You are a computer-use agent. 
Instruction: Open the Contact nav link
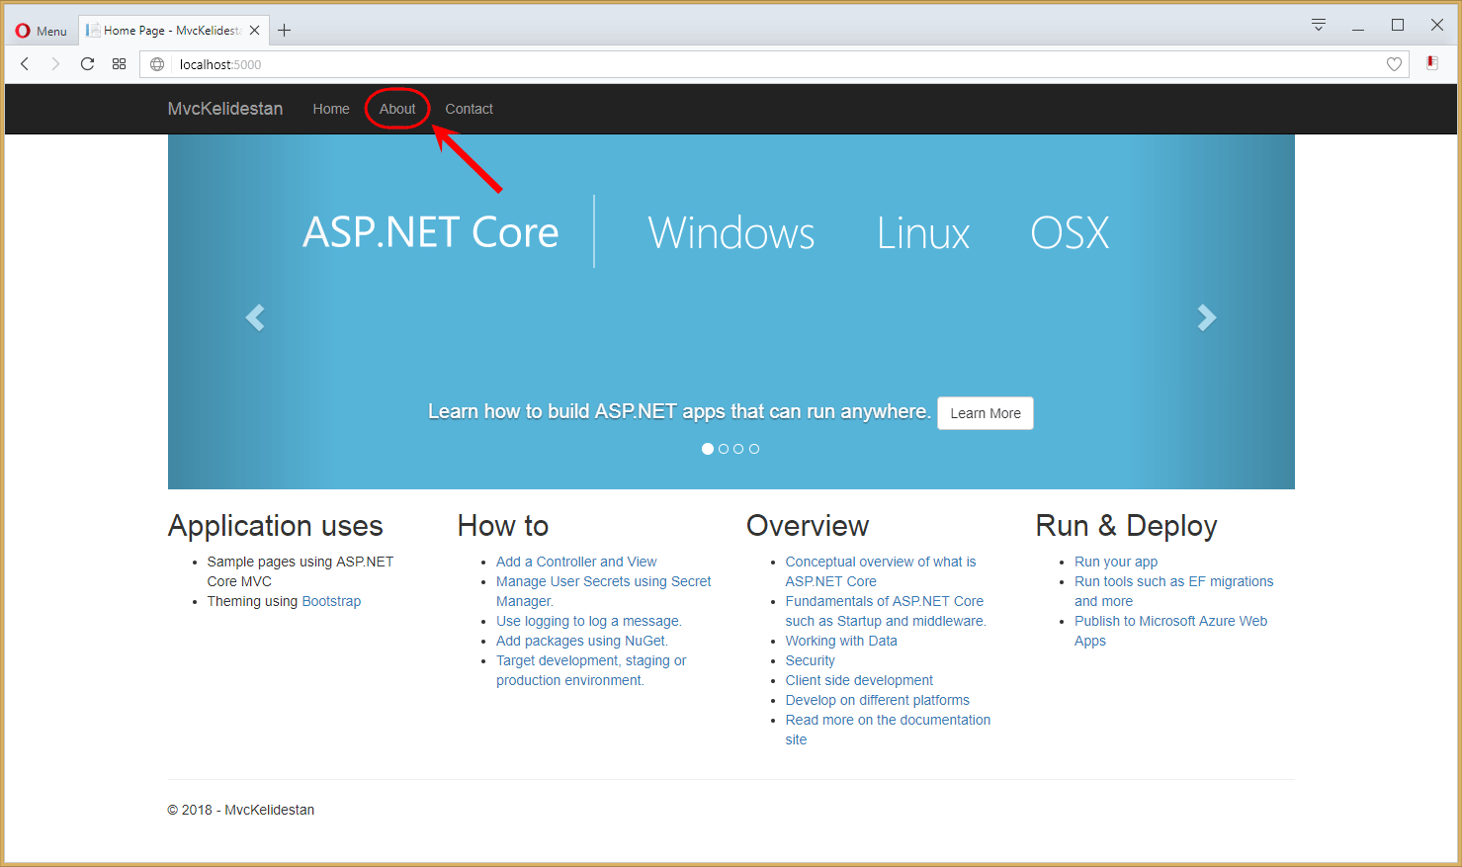[x=469, y=109]
